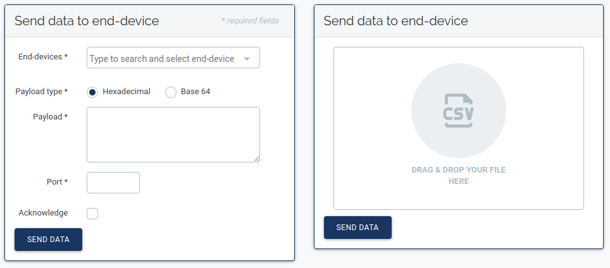
Task: Click the CSV upload panel's title heading
Action: pos(395,21)
